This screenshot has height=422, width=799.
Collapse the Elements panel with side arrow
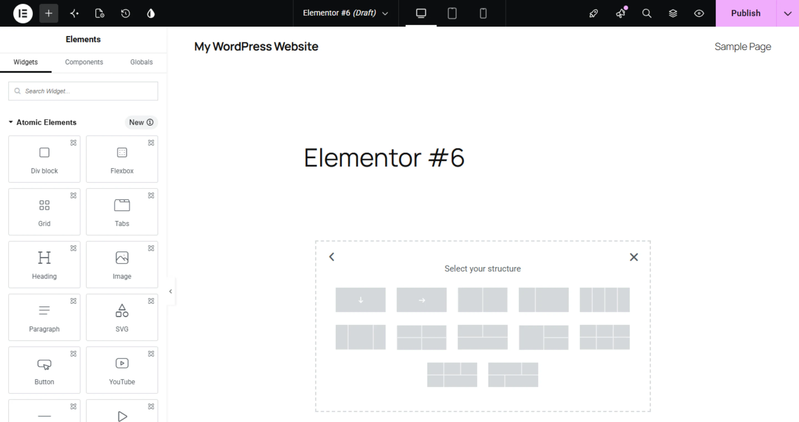click(171, 291)
